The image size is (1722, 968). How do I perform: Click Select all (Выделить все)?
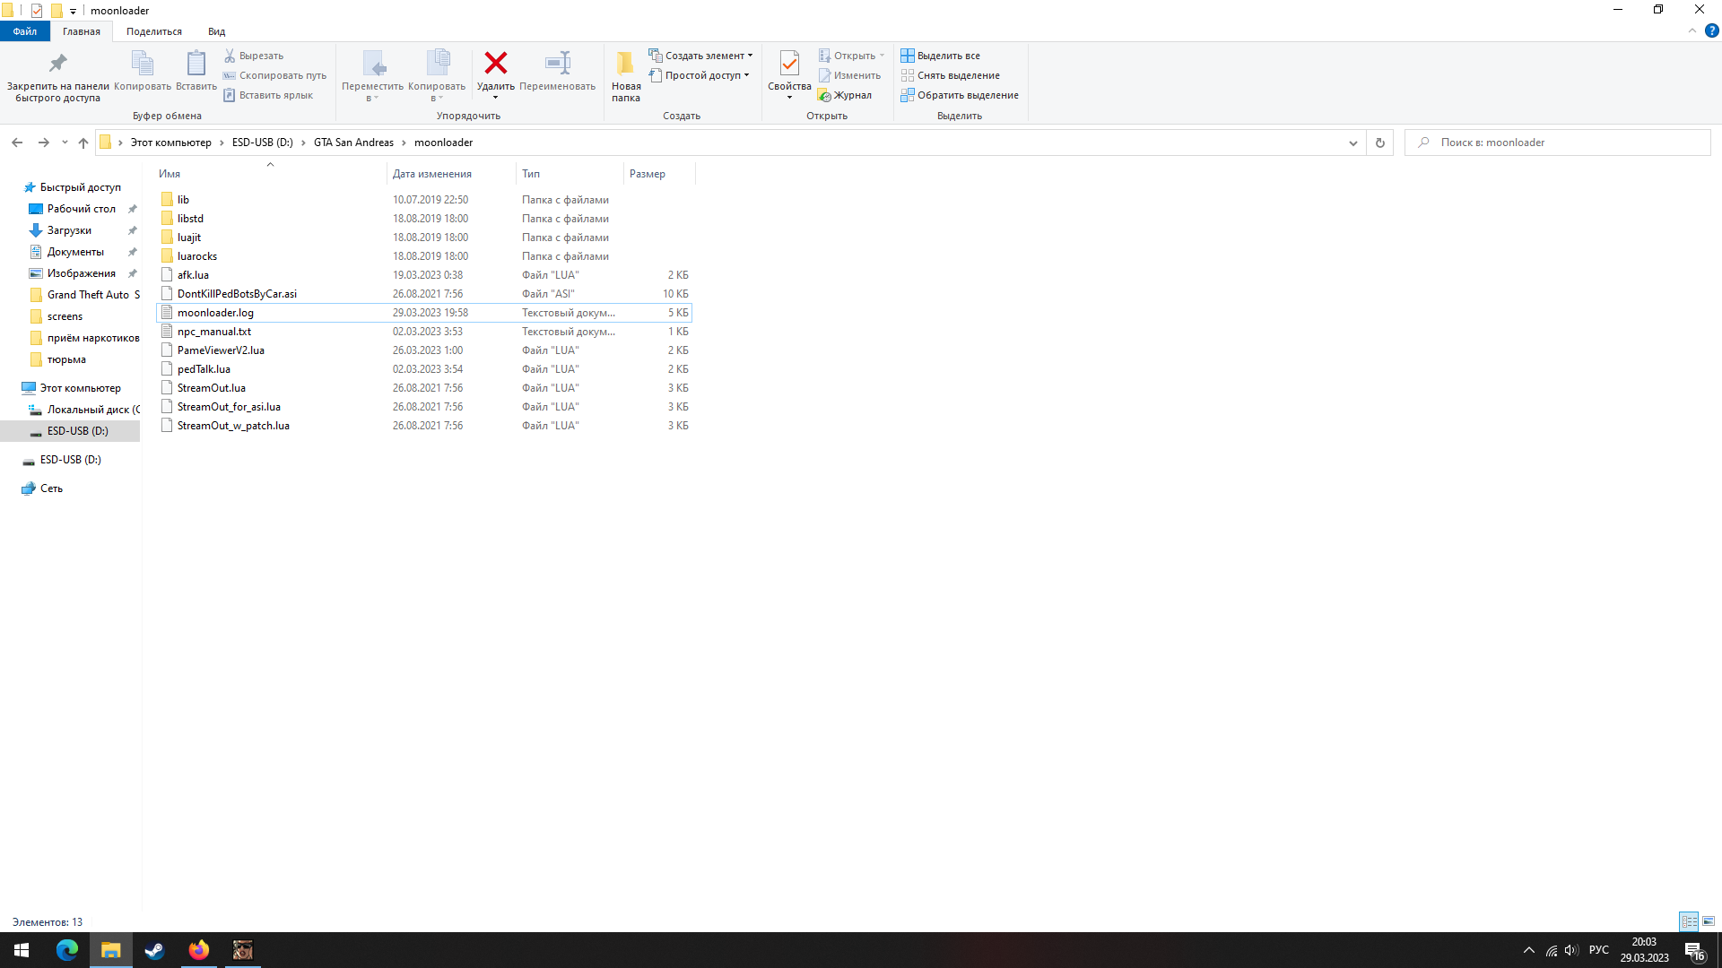(940, 56)
